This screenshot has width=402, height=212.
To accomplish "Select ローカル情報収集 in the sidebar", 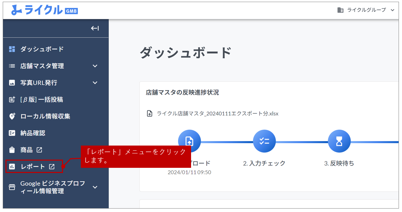I will coord(45,116).
